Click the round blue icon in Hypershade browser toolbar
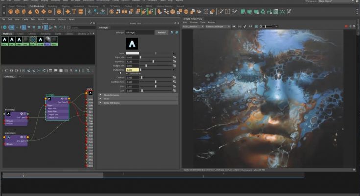 pos(5,27)
